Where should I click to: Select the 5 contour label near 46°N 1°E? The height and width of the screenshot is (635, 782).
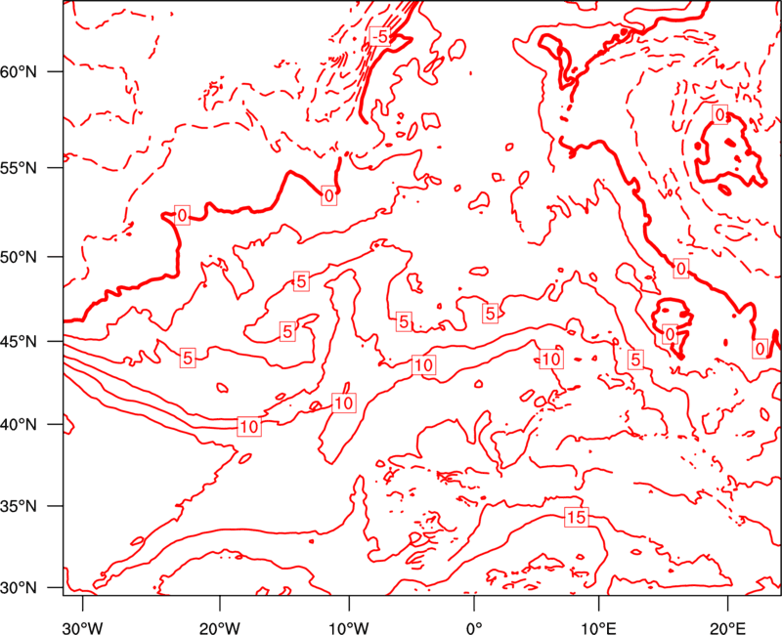point(491,314)
